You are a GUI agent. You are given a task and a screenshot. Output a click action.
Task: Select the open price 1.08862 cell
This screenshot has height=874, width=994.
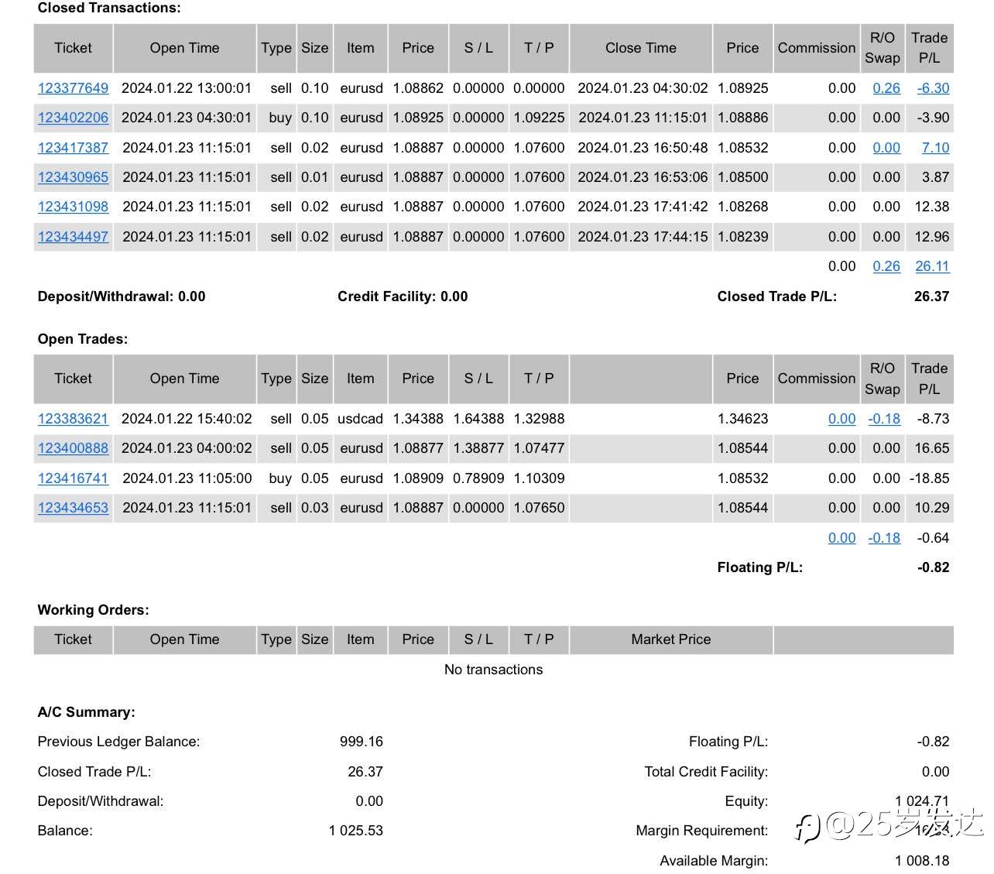click(418, 88)
